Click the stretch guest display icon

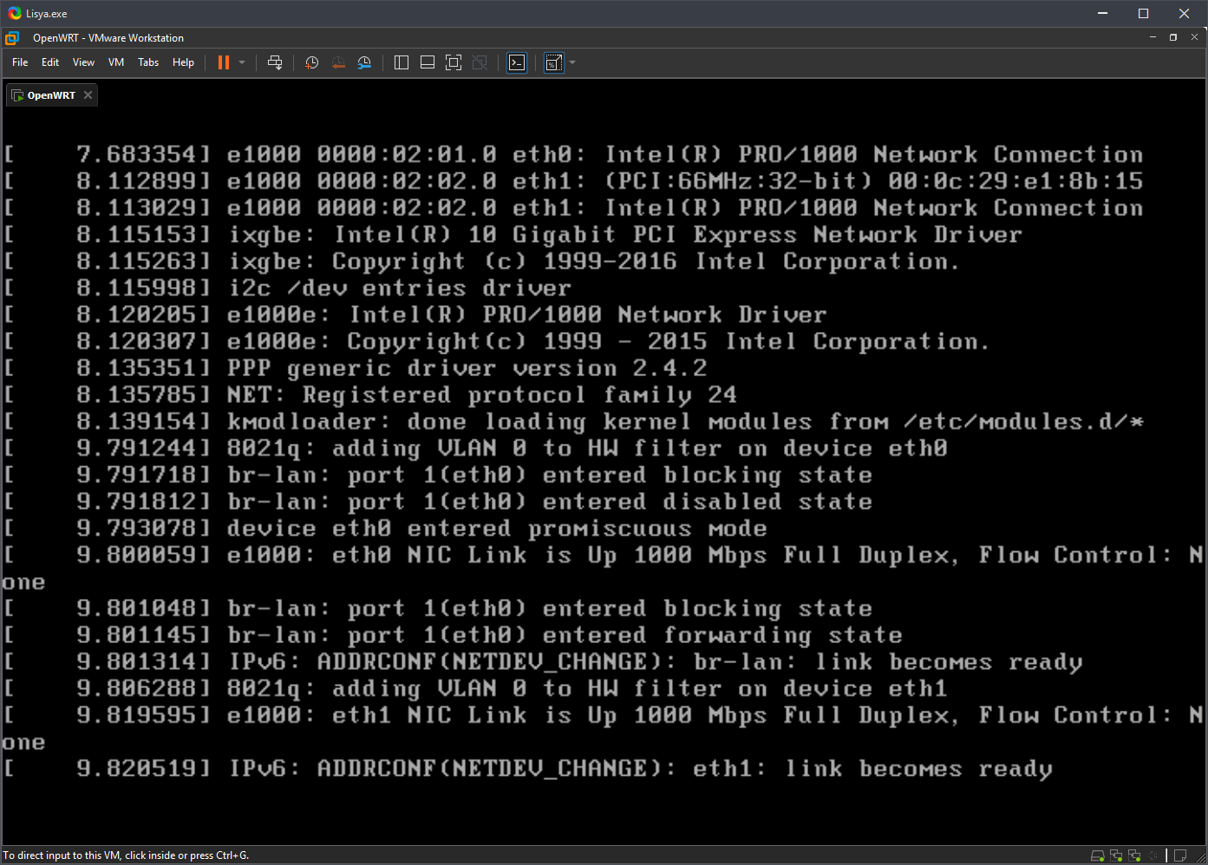click(553, 62)
